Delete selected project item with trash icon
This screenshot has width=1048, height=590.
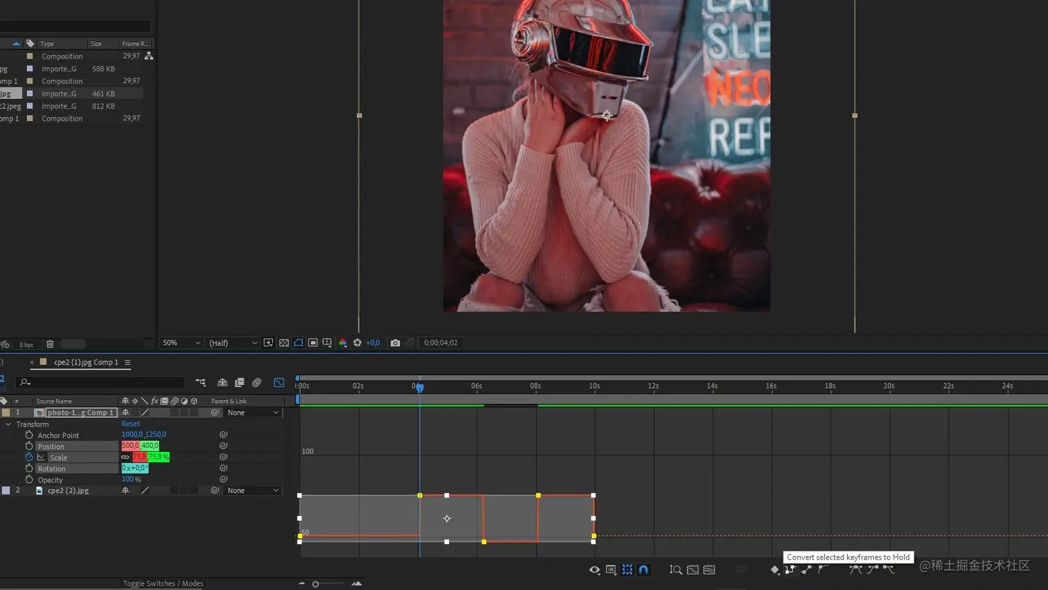(50, 344)
